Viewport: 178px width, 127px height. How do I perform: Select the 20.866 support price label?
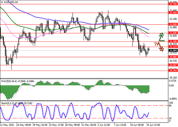(x=173, y=57)
